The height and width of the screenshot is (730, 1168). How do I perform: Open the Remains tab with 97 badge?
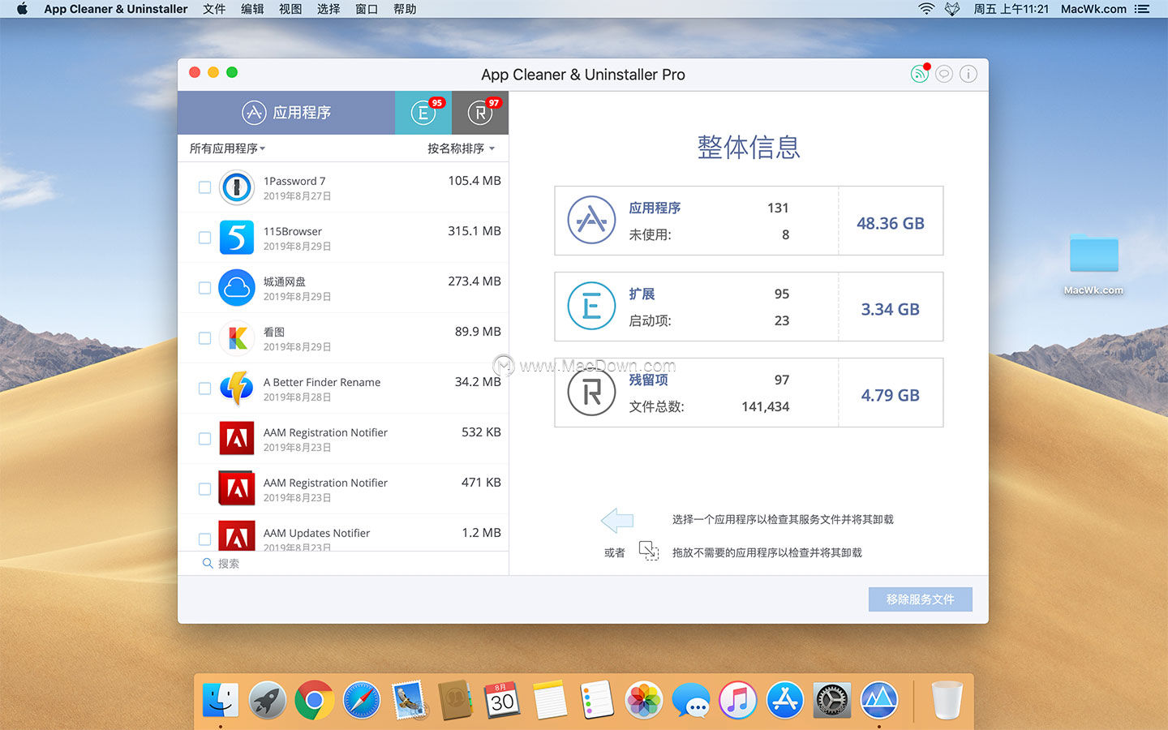[480, 113]
